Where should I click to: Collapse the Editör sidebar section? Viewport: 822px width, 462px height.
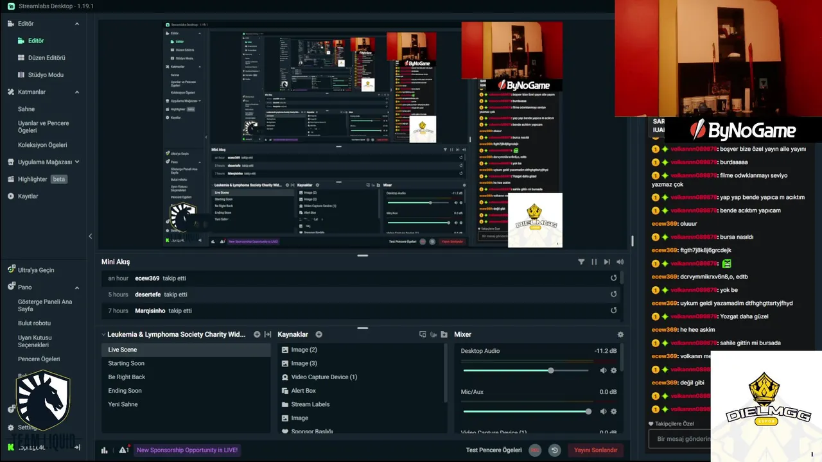[x=77, y=24]
